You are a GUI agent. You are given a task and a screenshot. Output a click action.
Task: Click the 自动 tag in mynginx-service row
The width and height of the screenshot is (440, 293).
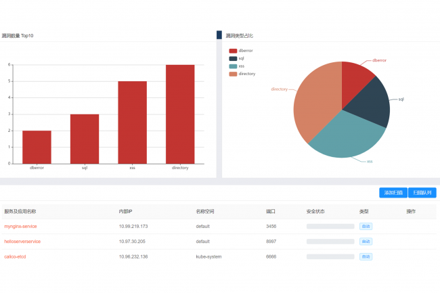[x=366, y=226]
